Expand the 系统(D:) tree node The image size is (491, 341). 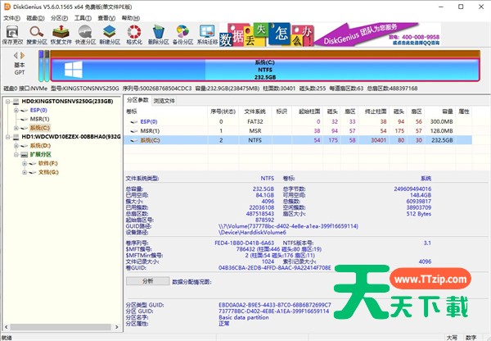(16, 146)
